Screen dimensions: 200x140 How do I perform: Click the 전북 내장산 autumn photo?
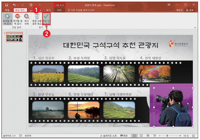pos(155,74)
